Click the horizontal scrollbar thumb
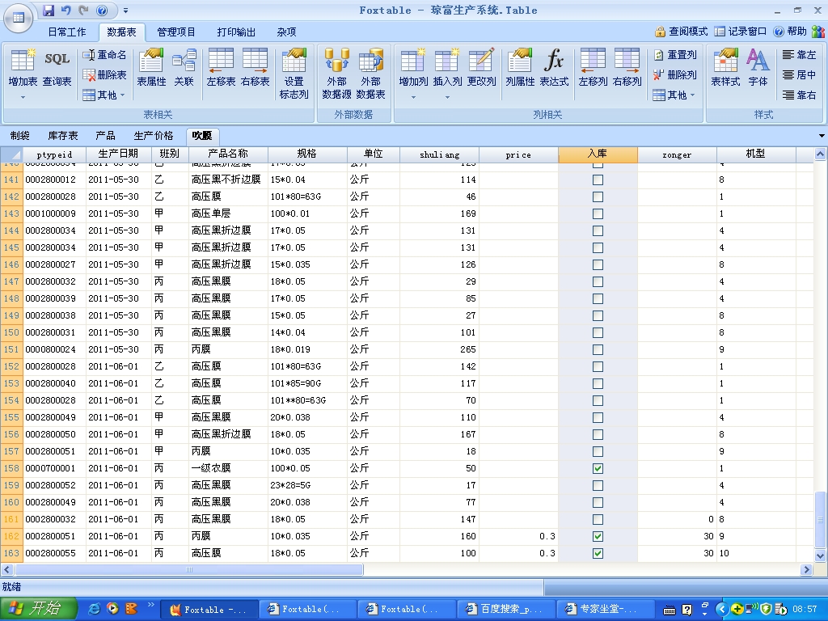The height and width of the screenshot is (621, 828). pos(189,570)
